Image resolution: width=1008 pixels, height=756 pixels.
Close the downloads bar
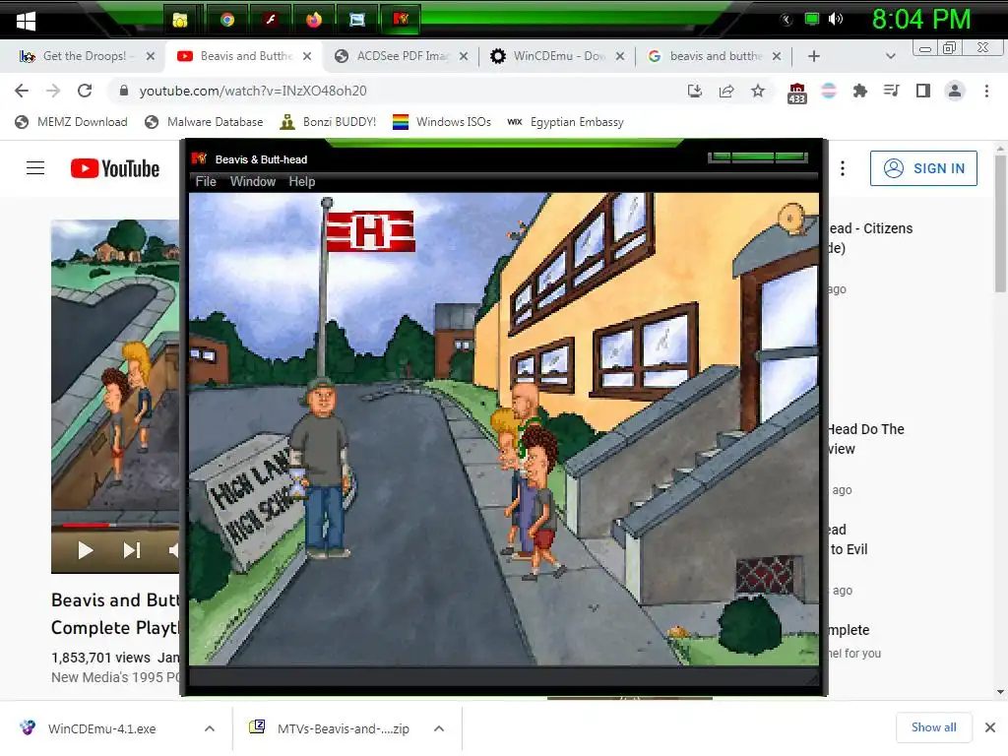coord(990,727)
